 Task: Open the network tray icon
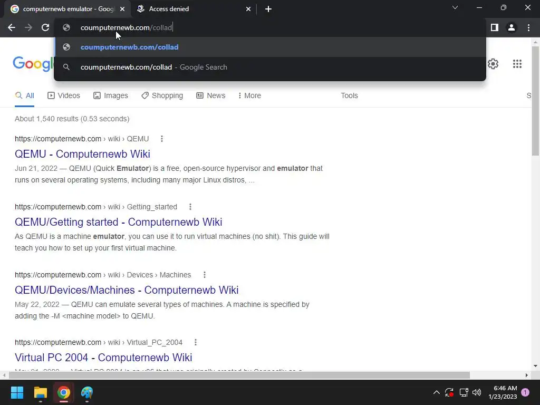point(464,392)
